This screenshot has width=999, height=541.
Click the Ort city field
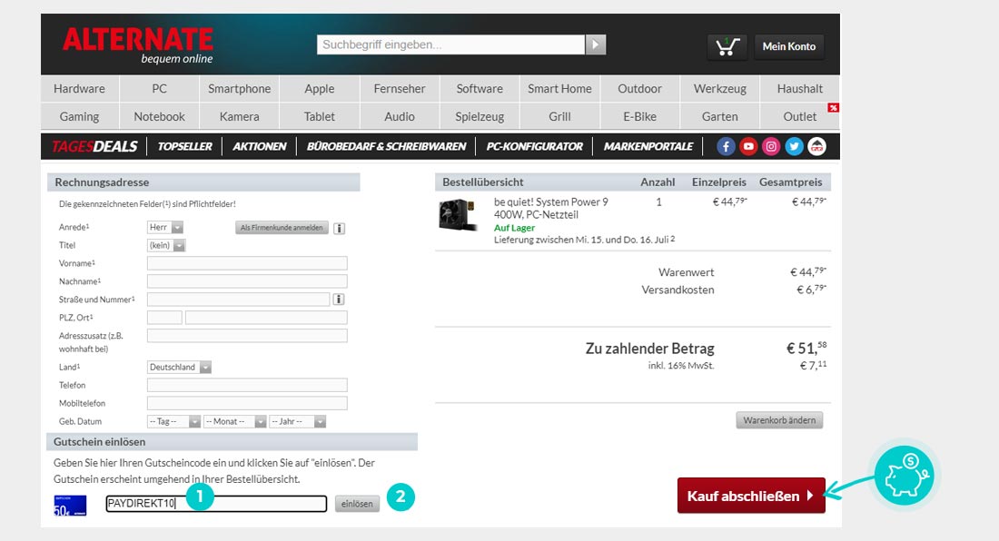(x=266, y=318)
